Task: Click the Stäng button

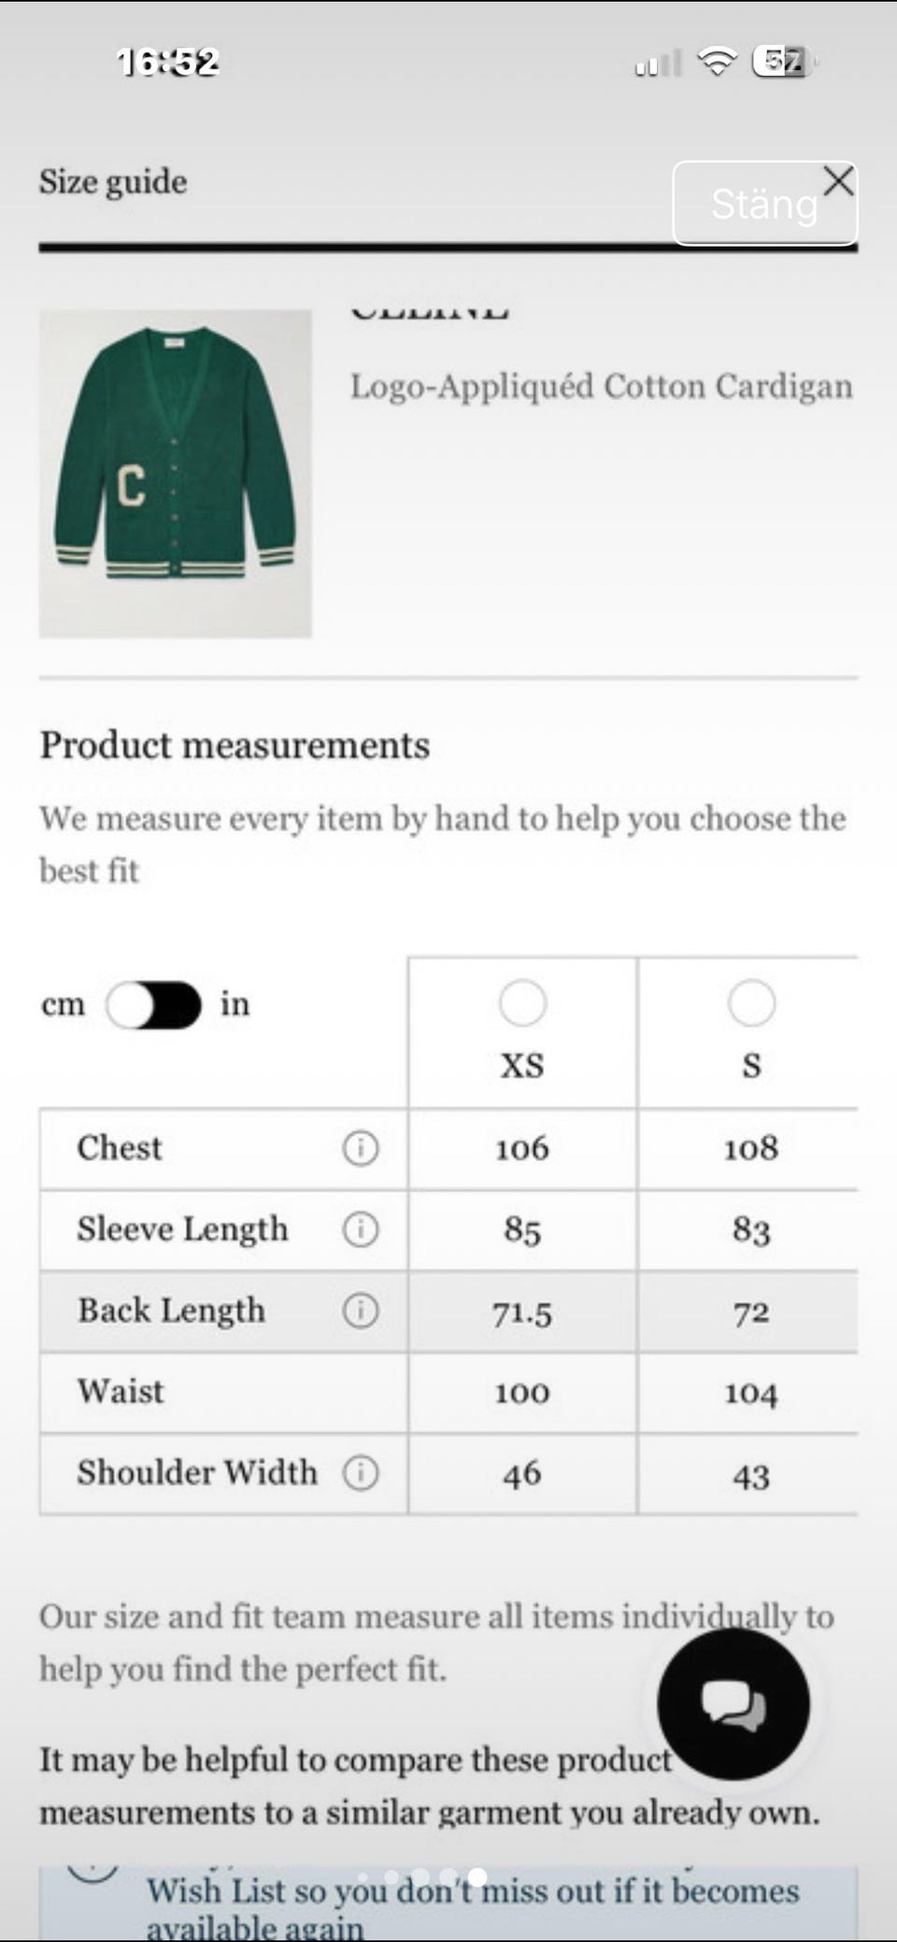Action: [764, 203]
